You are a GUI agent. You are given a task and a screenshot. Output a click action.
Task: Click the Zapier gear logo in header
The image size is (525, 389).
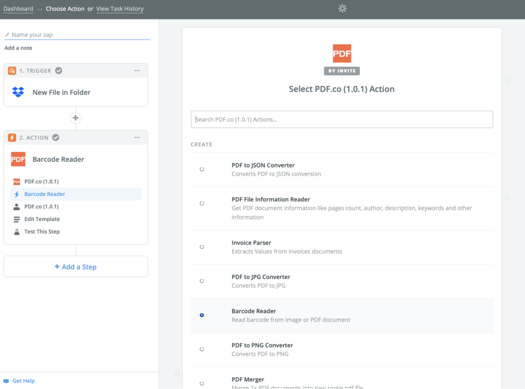pyautogui.click(x=342, y=8)
